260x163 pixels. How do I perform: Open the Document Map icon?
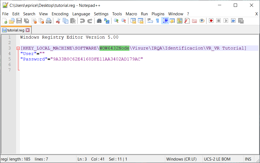(180, 21)
